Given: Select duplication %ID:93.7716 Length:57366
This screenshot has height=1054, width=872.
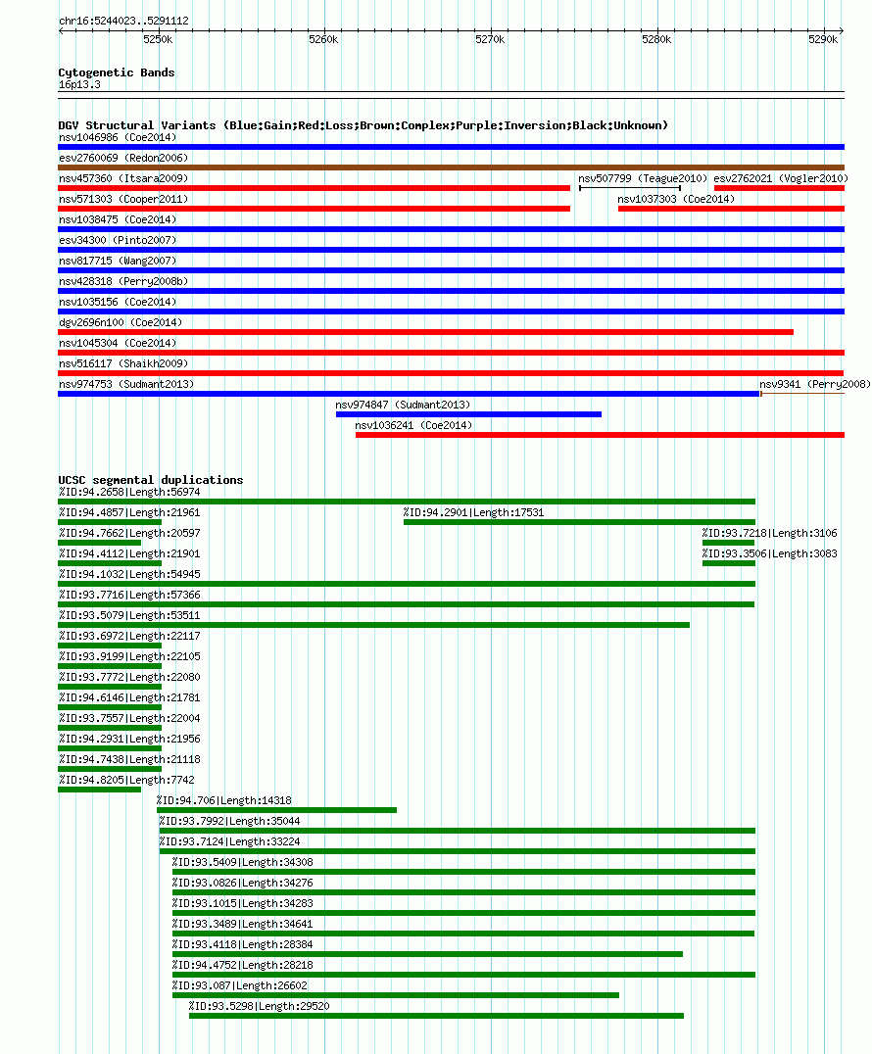Looking at the screenshot, I should [x=129, y=595].
